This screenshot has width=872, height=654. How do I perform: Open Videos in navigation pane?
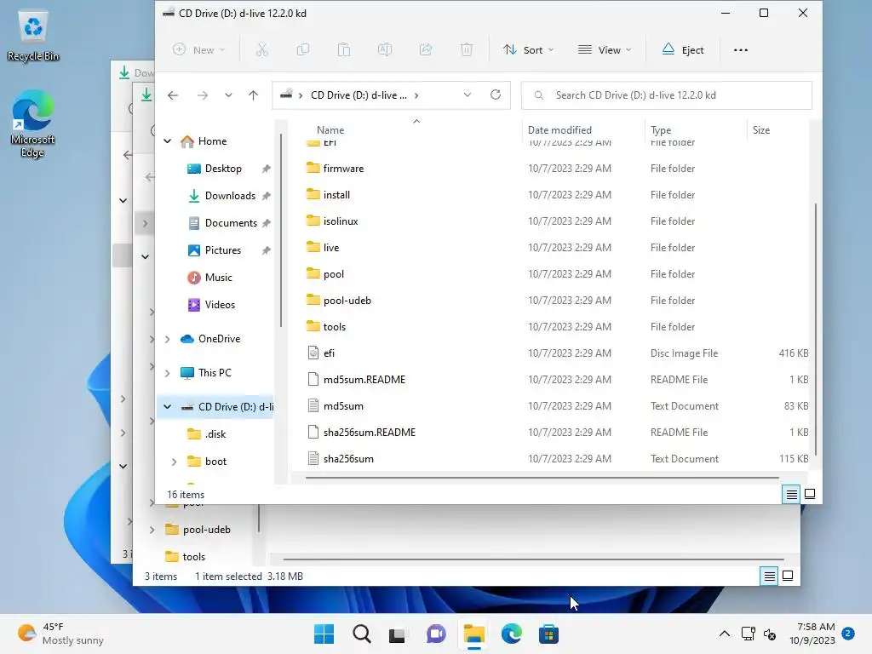[220, 305]
